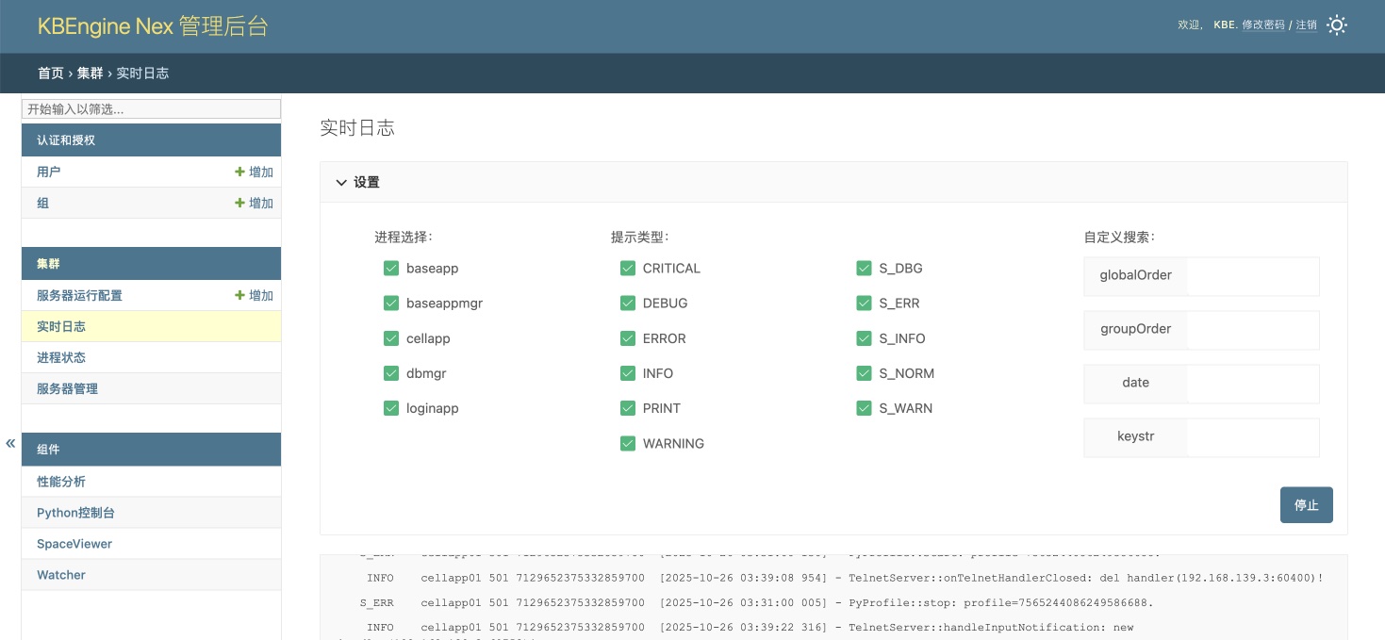Viewport: 1385px width, 640px height.
Task: Disable the S_WARN log type checkbox
Action: coord(864,408)
